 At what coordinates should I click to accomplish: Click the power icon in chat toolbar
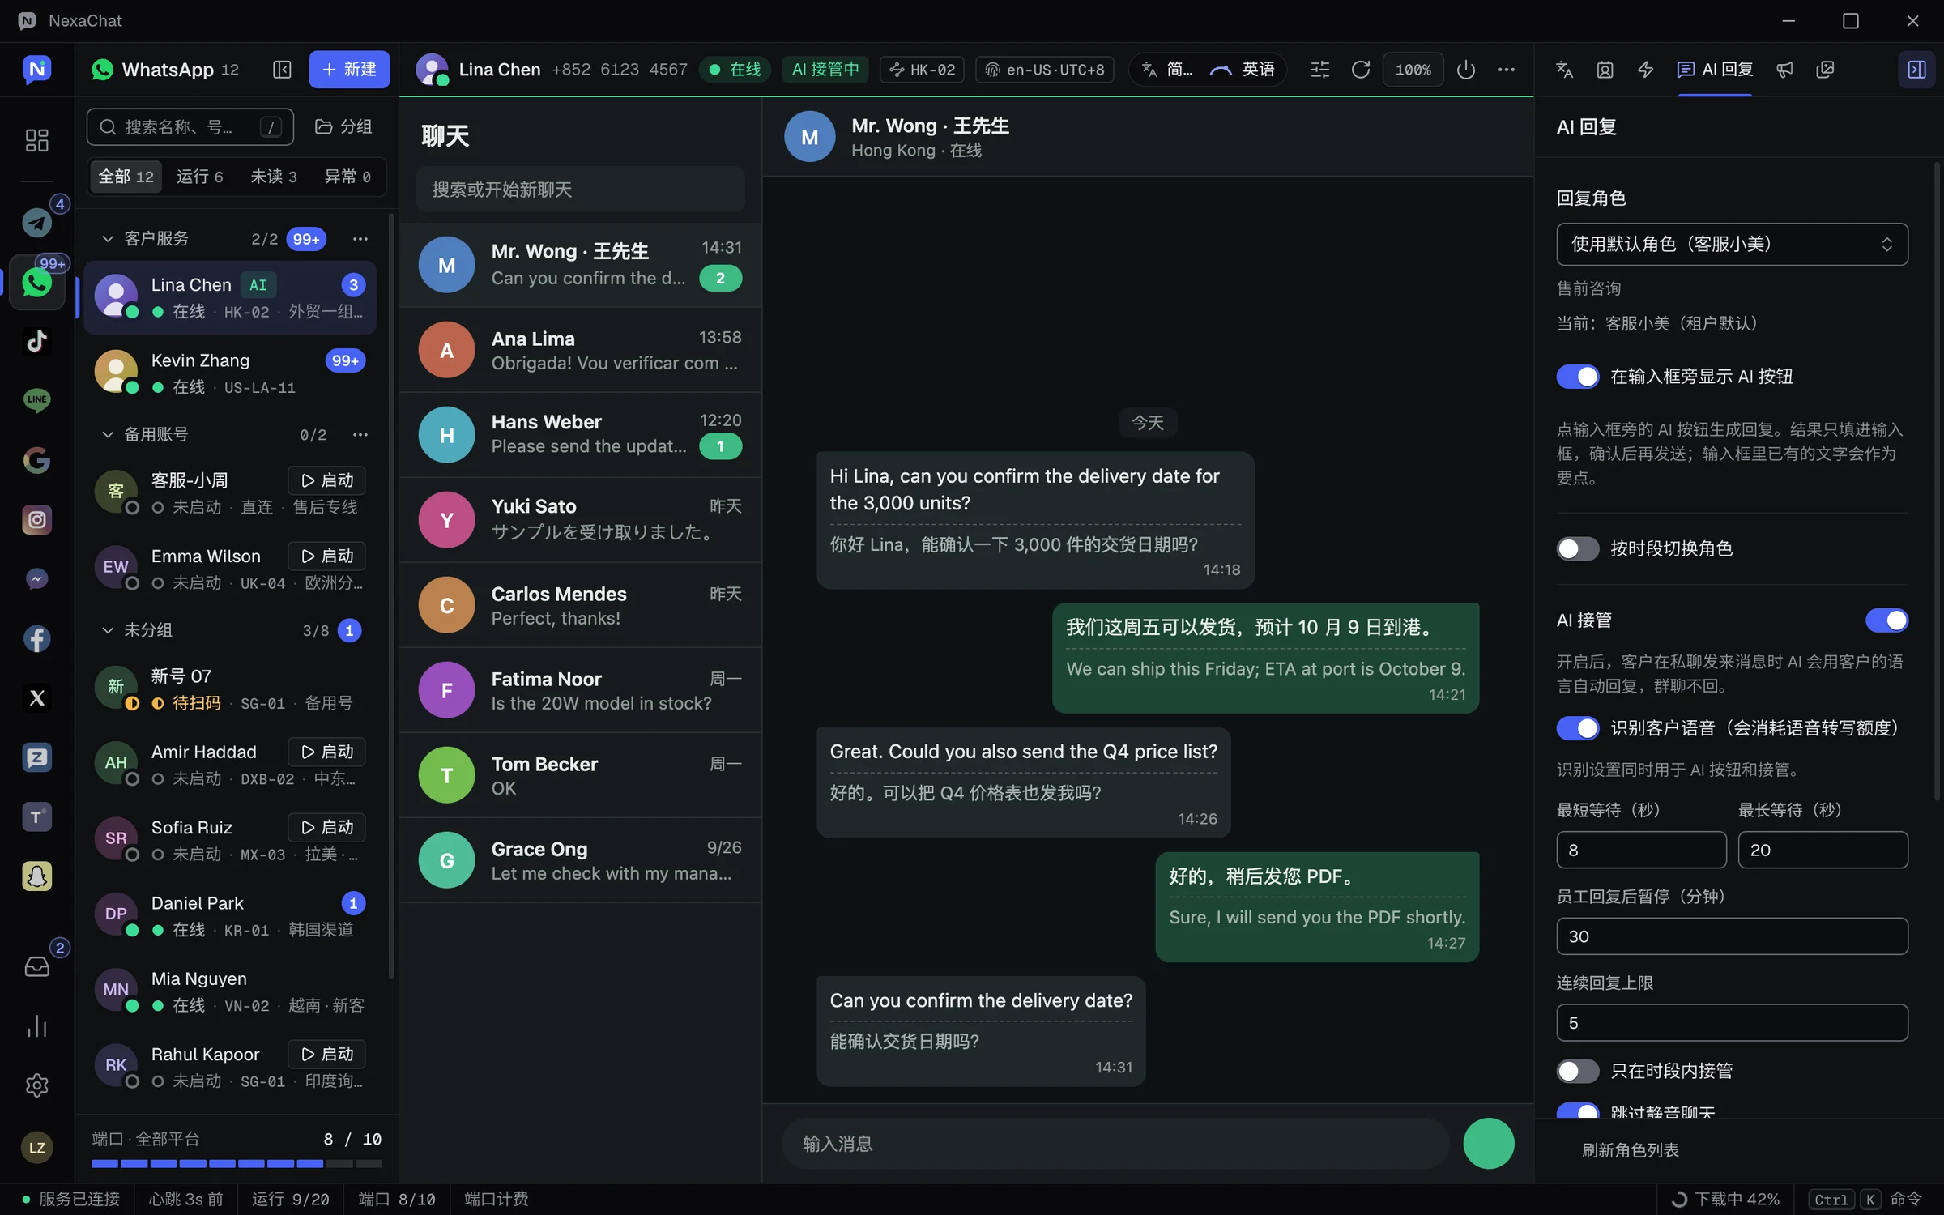click(1465, 70)
